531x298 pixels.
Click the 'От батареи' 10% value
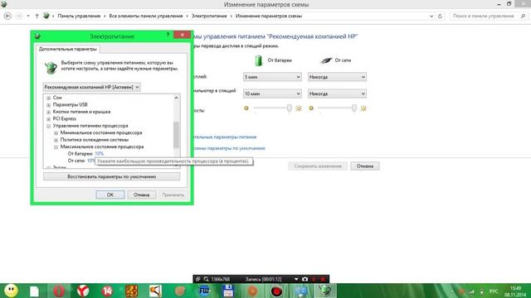click(100, 154)
